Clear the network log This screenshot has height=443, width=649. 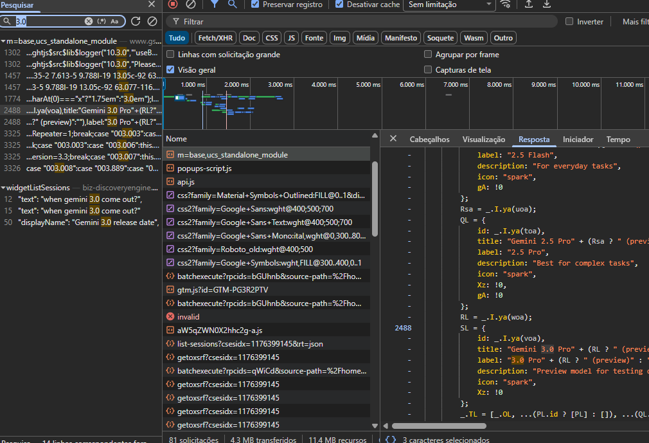click(191, 5)
